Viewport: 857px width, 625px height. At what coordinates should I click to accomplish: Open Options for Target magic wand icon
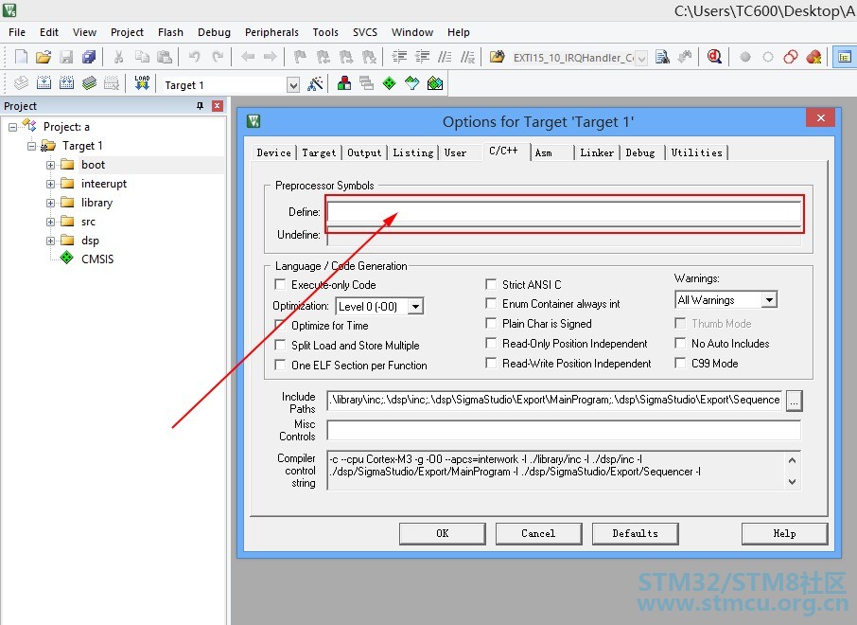tap(315, 83)
